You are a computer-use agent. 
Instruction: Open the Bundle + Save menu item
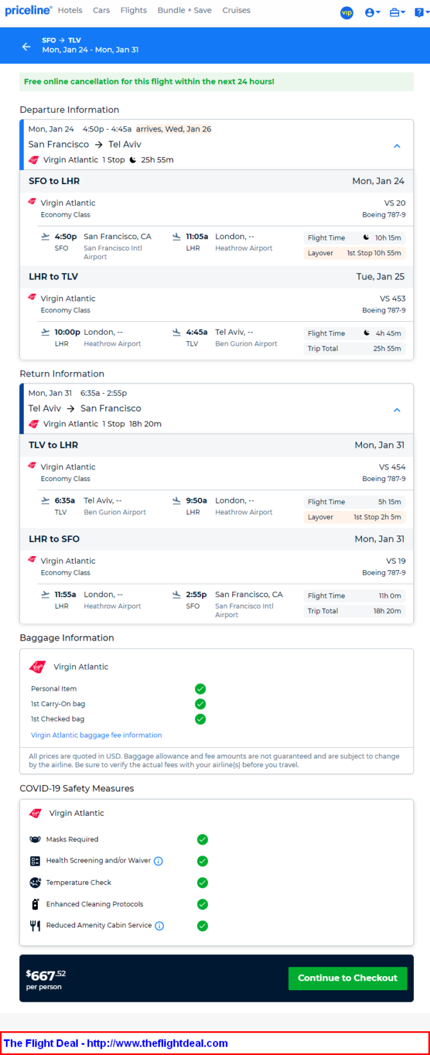pyautogui.click(x=184, y=10)
